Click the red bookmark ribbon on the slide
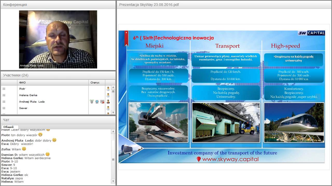The image size is (332, 186). click(127, 38)
